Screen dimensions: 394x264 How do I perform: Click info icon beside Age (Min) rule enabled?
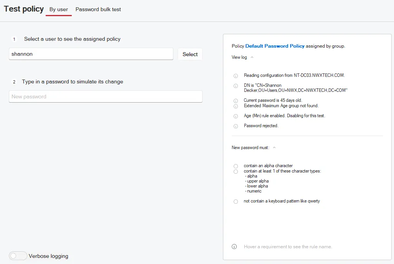pyautogui.click(x=236, y=116)
